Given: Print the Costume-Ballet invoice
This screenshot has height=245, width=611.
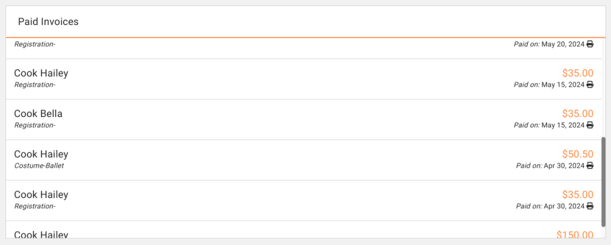Looking at the screenshot, I should 590,166.
